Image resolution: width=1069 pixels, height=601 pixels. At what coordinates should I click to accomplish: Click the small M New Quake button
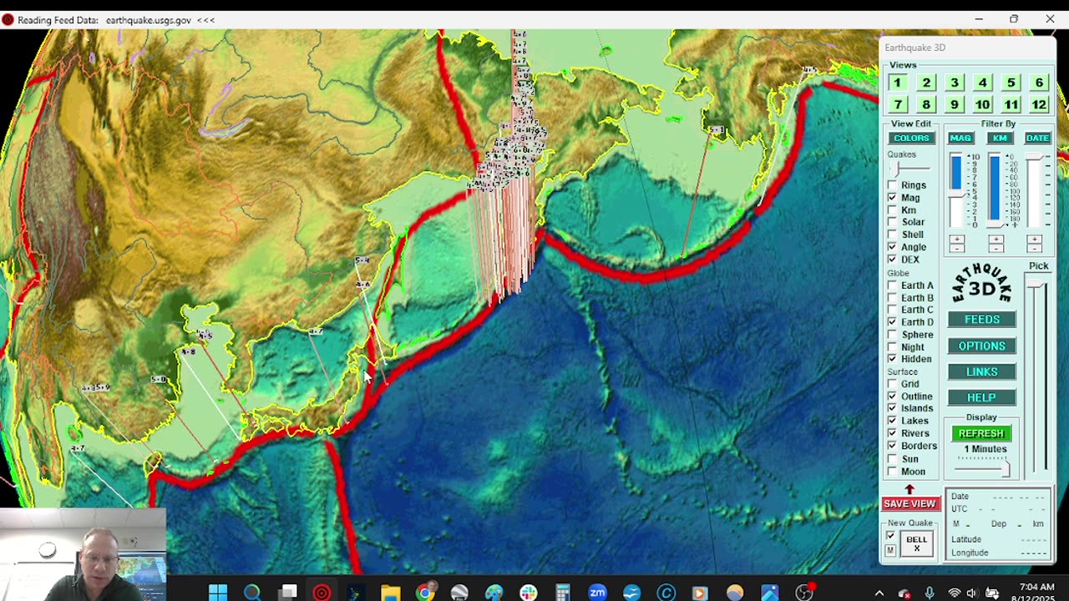point(890,550)
